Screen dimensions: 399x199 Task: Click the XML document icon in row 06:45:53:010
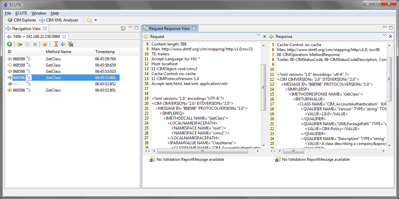point(29,71)
